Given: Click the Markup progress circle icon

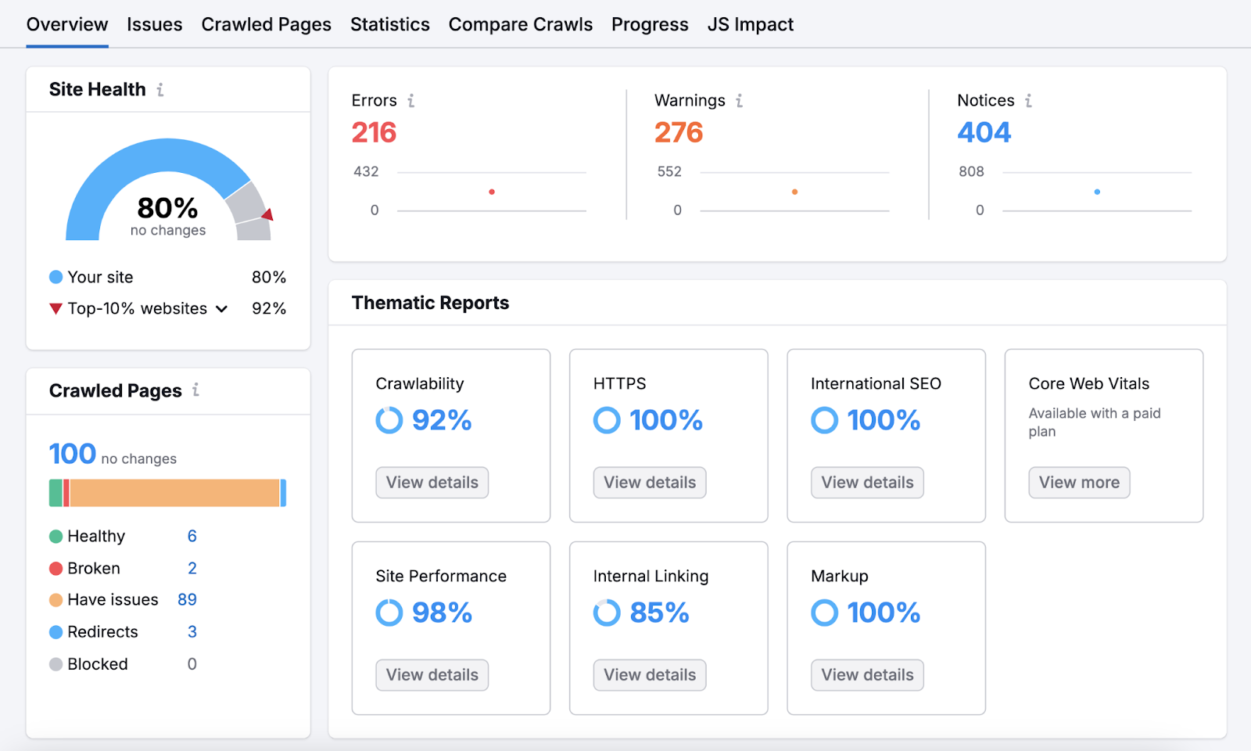Looking at the screenshot, I should click(x=823, y=613).
